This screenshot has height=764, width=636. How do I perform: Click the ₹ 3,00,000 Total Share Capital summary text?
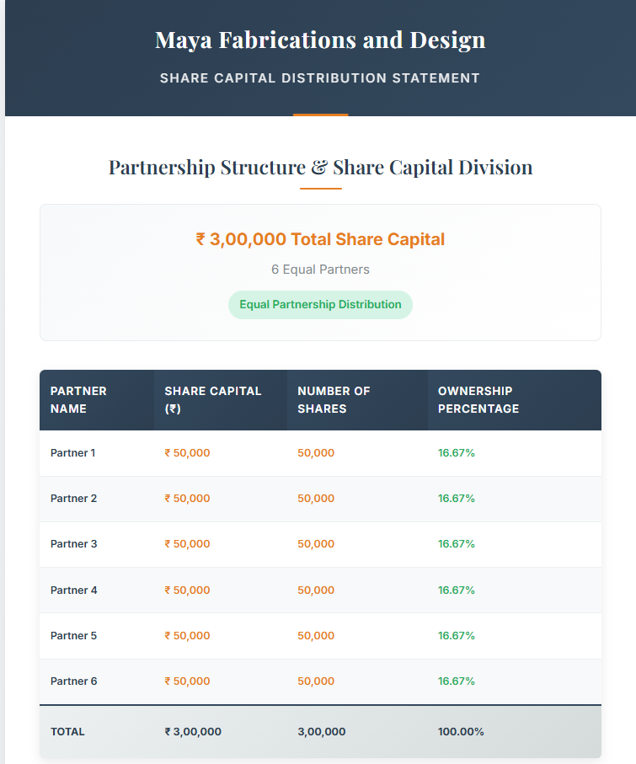pyautogui.click(x=320, y=239)
